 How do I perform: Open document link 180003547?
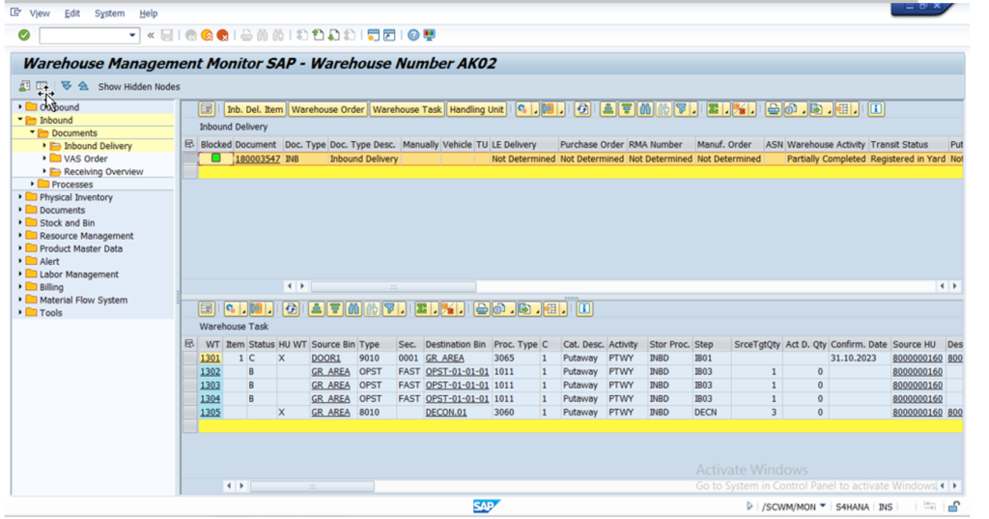257,159
